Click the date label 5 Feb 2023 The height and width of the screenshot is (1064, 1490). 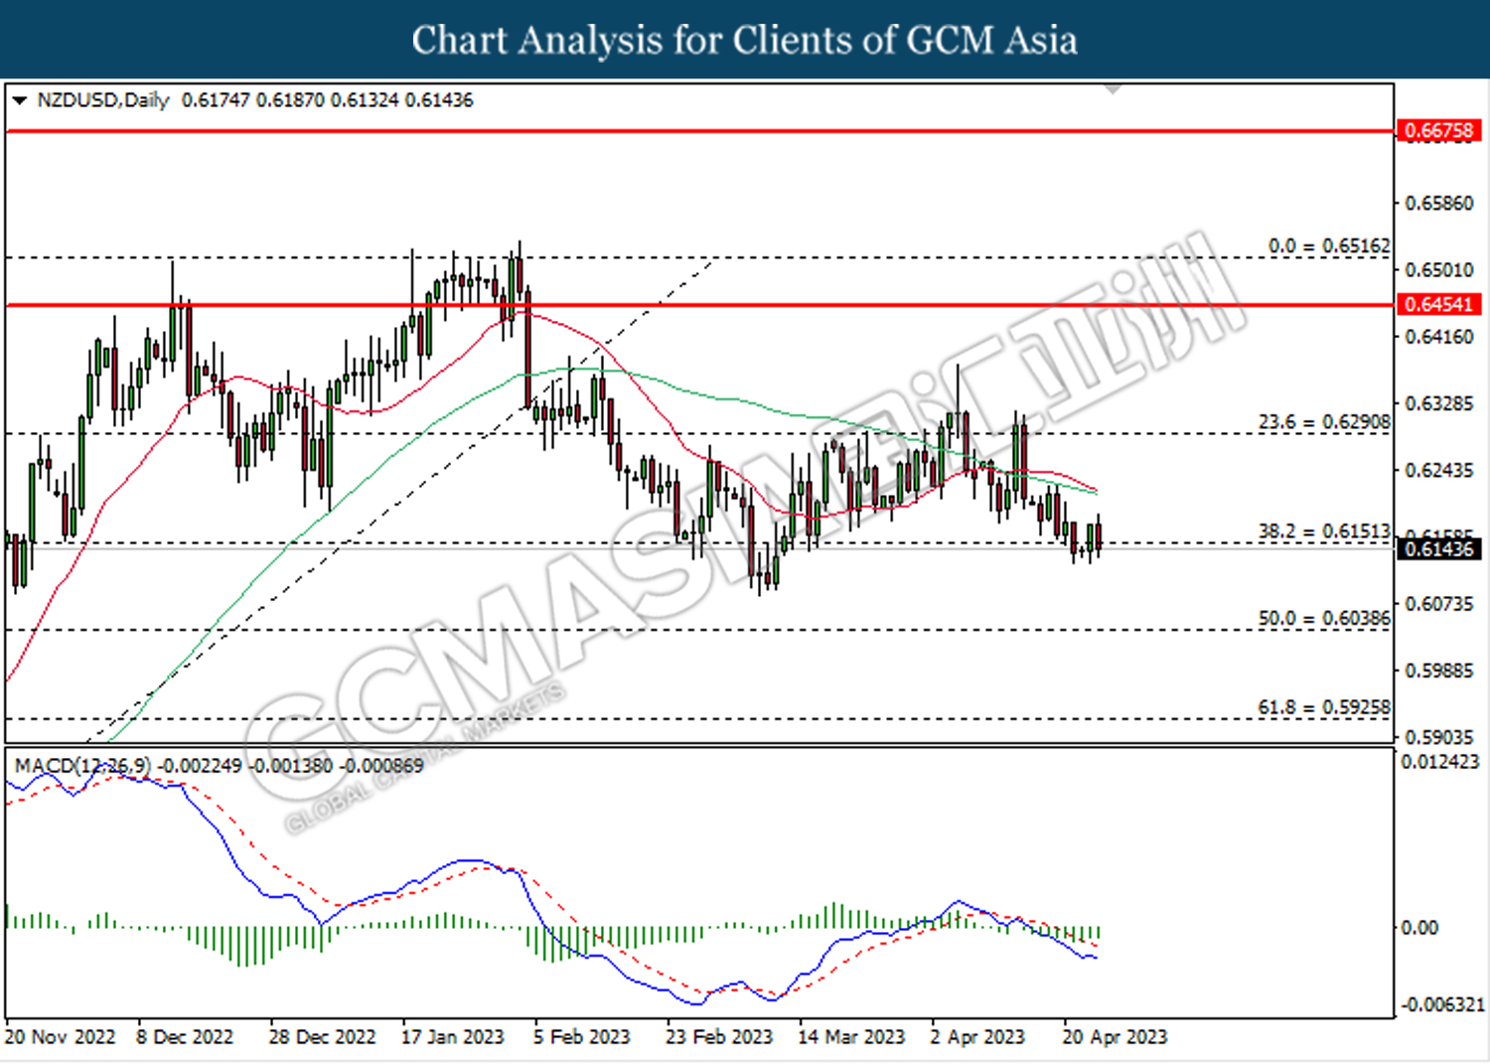(x=582, y=1037)
